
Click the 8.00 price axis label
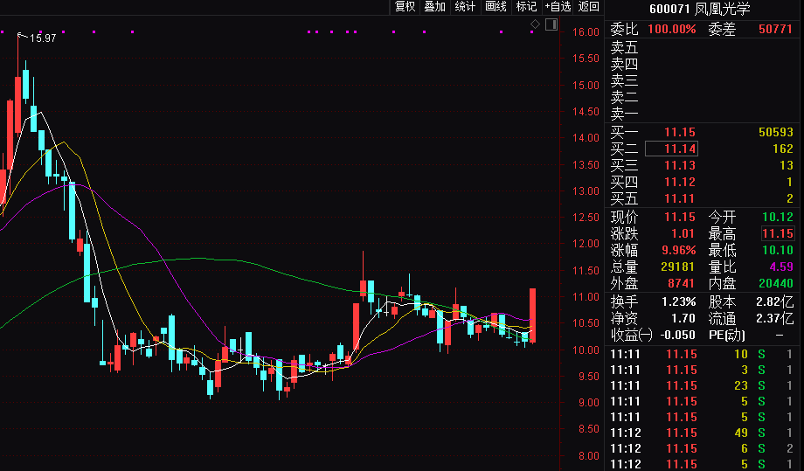[x=589, y=455]
